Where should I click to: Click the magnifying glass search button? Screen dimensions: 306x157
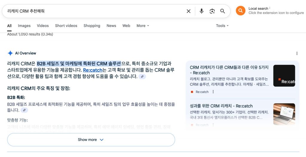click(223, 11)
